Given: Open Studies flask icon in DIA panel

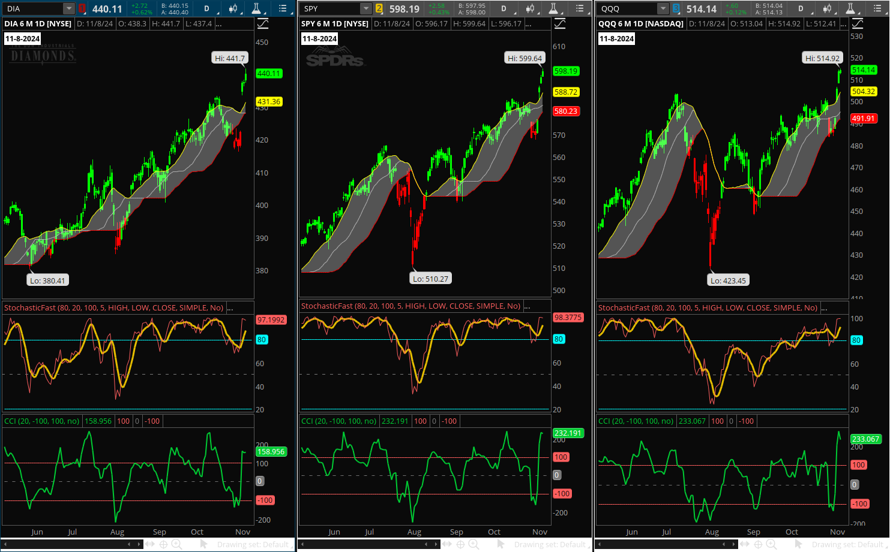Looking at the screenshot, I should pyautogui.click(x=256, y=8).
